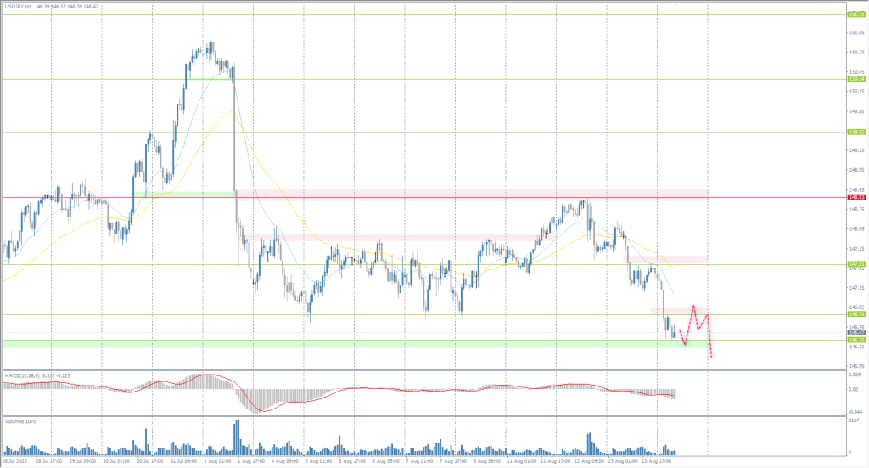869x468 pixels.
Task: Click the green support zone near 146.35
Action: click(x=339, y=343)
